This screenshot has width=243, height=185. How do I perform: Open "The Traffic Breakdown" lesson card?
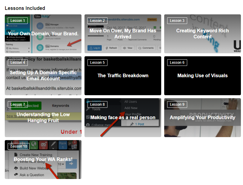(123, 76)
